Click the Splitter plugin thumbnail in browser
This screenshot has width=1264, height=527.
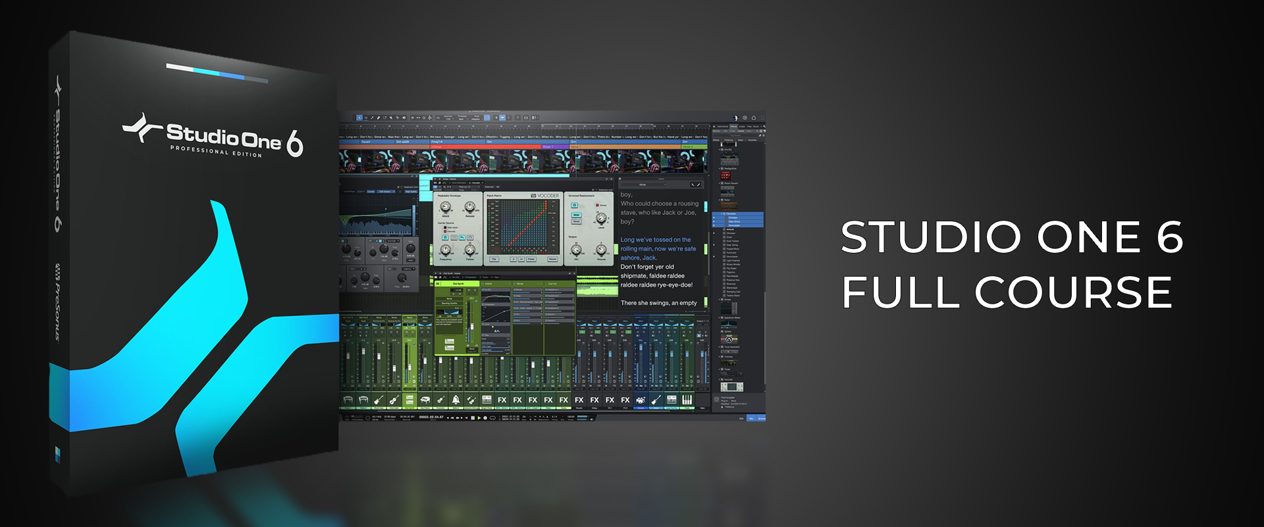pyautogui.click(x=729, y=339)
